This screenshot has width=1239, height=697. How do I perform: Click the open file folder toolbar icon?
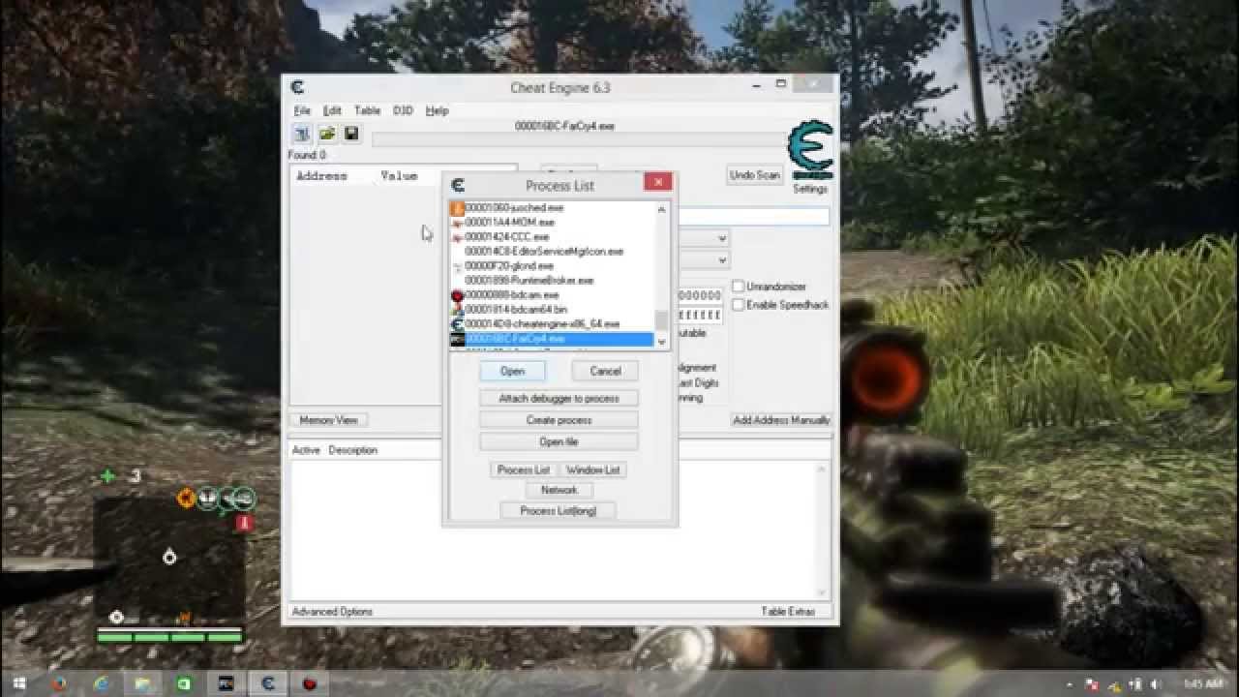point(327,134)
